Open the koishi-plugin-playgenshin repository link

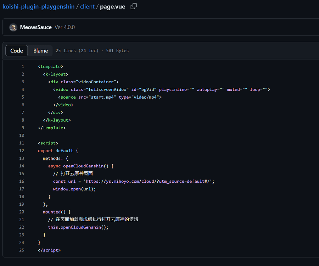tap(38, 6)
